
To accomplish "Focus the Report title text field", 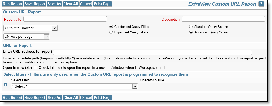I will (x=65, y=19).
